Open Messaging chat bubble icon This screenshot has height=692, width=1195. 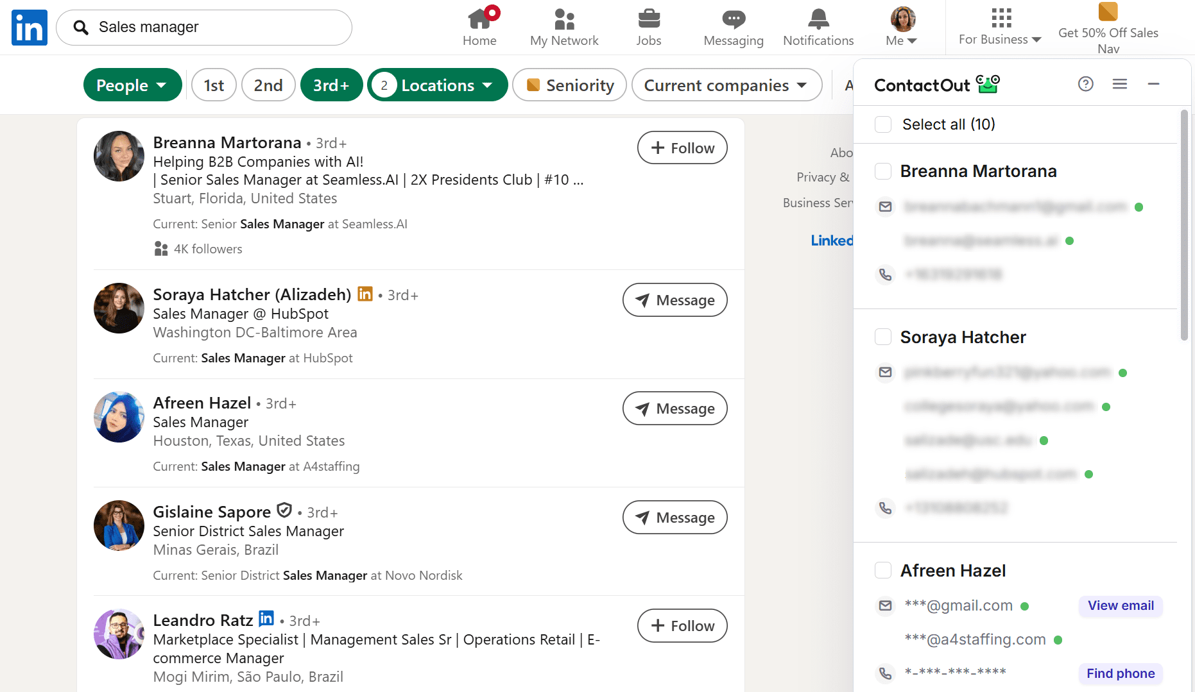(x=733, y=20)
